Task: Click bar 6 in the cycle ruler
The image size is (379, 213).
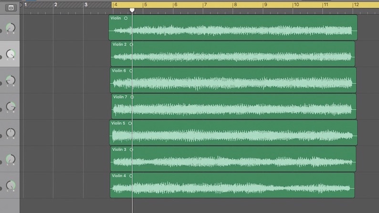Action: pyautogui.click(x=176, y=5)
